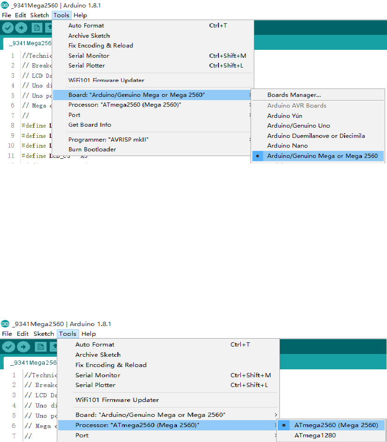Image resolution: width=387 pixels, height=442 pixels.
Task: Open File menu in lower window
Action: [x=7, y=334]
